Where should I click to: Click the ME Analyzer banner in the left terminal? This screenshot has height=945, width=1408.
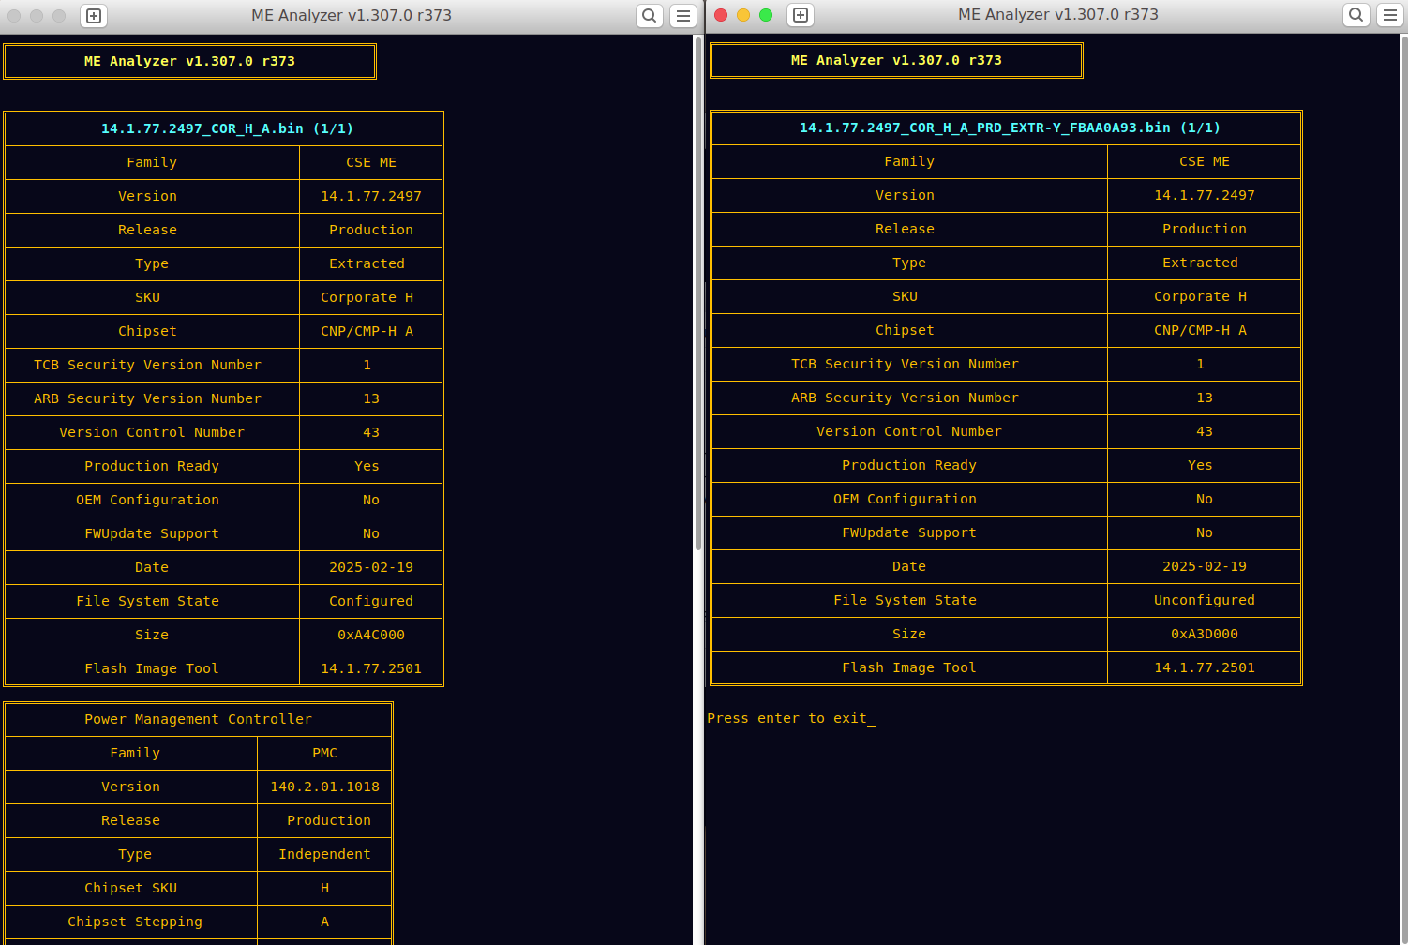tap(189, 61)
